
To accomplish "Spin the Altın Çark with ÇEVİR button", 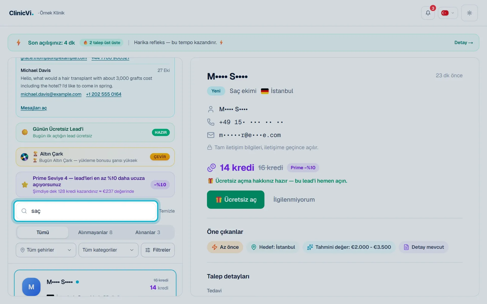I will [160, 157].
